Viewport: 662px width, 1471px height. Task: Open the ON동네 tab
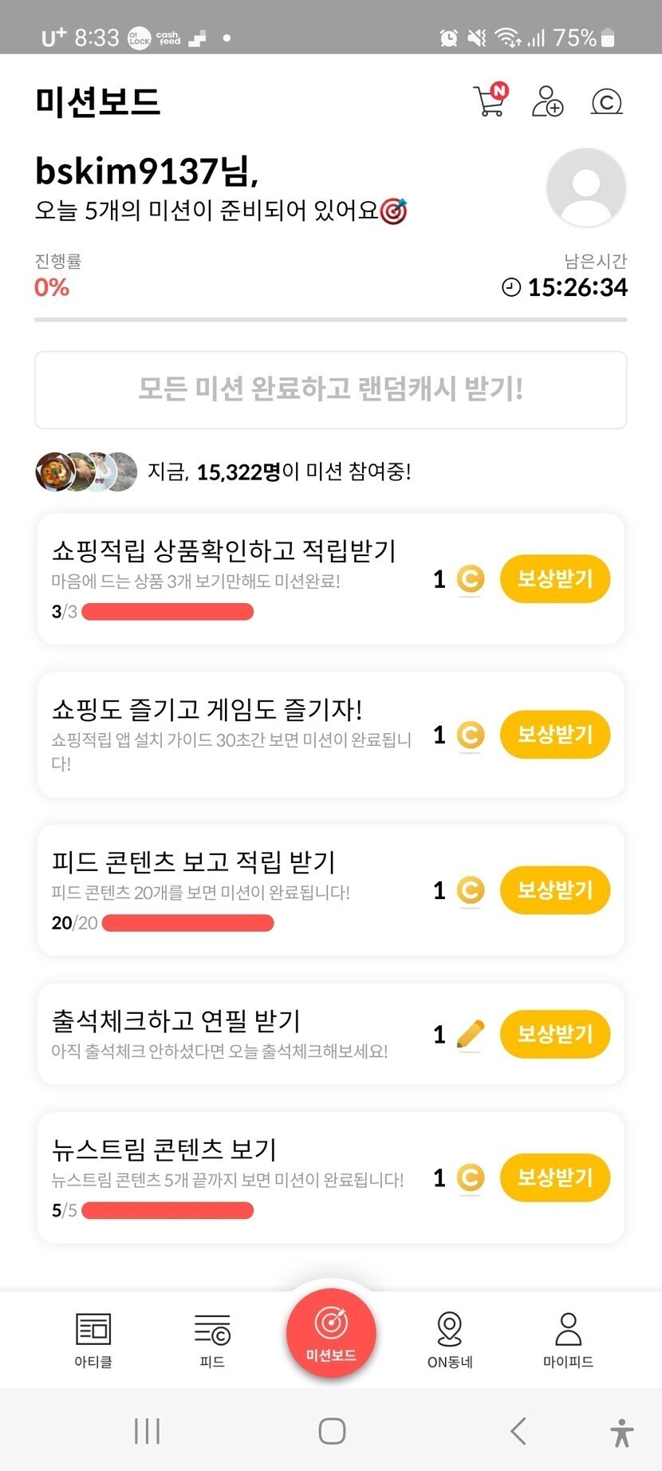point(450,1339)
